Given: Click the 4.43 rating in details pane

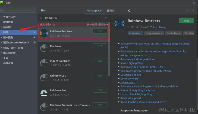Looking at the screenshot, I should (x=144, y=27).
